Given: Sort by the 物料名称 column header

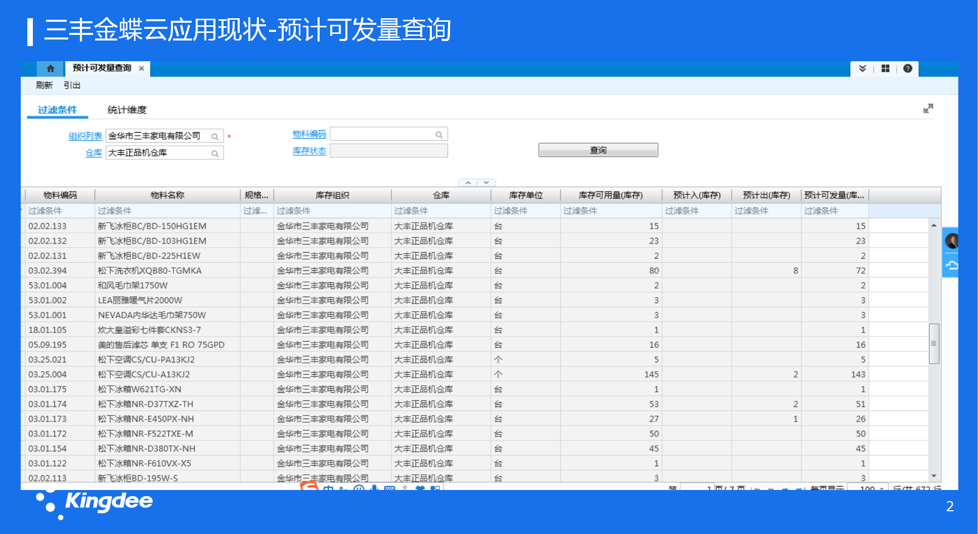Looking at the screenshot, I should point(167,195).
